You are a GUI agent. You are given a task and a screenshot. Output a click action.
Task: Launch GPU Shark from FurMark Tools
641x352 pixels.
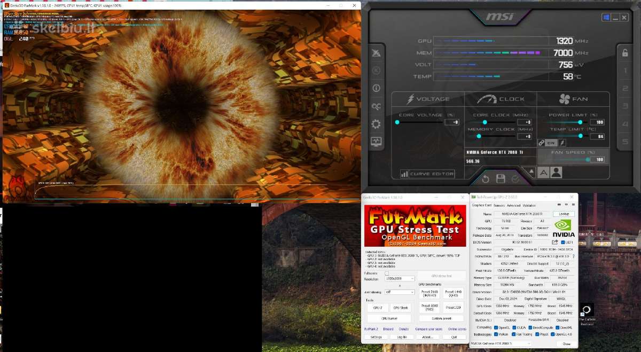[x=401, y=308]
